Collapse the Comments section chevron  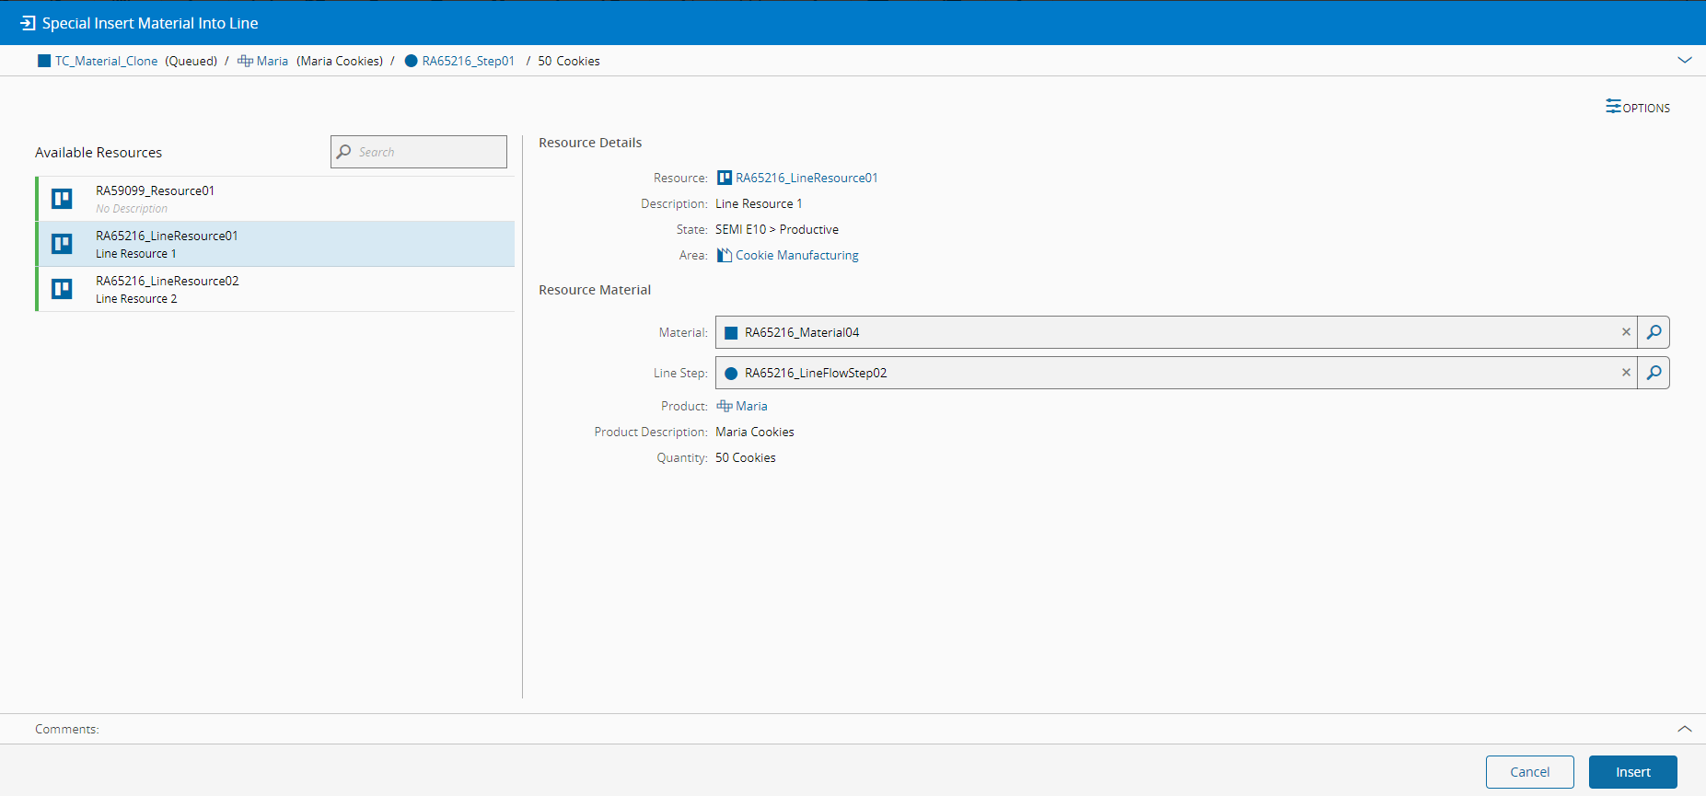(1684, 729)
